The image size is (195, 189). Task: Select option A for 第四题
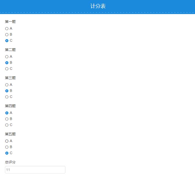[x=7, y=113]
